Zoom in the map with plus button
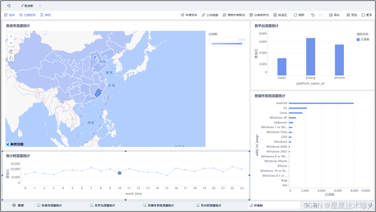 pos(11,36)
